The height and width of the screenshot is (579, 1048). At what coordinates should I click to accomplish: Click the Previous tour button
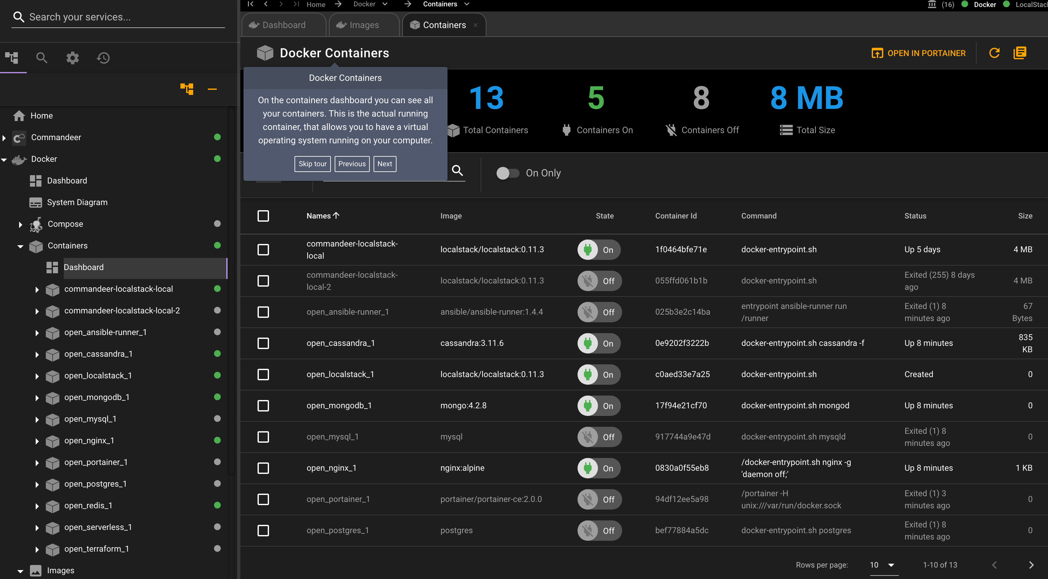click(x=352, y=164)
